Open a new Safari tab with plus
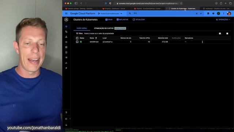This screenshot has height=132, width=234. click(226, 3)
